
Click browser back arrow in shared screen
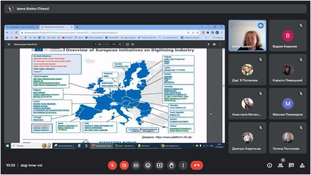coord(7,32)
